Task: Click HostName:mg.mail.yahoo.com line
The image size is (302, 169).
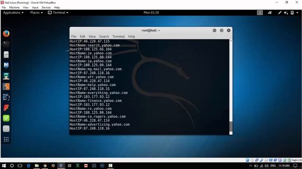Action: click(95, 69)
